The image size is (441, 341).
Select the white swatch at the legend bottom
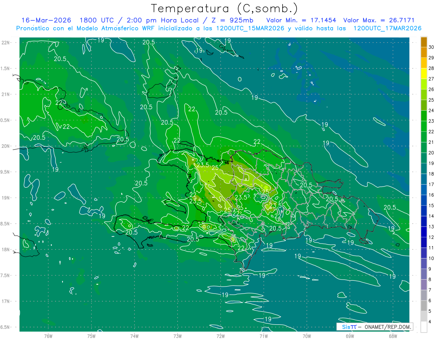click(424, 327)
